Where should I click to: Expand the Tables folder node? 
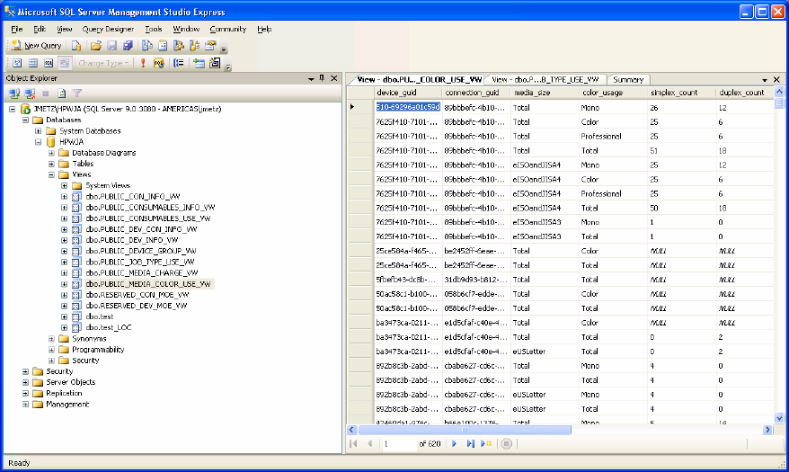(x=52, y=164)
